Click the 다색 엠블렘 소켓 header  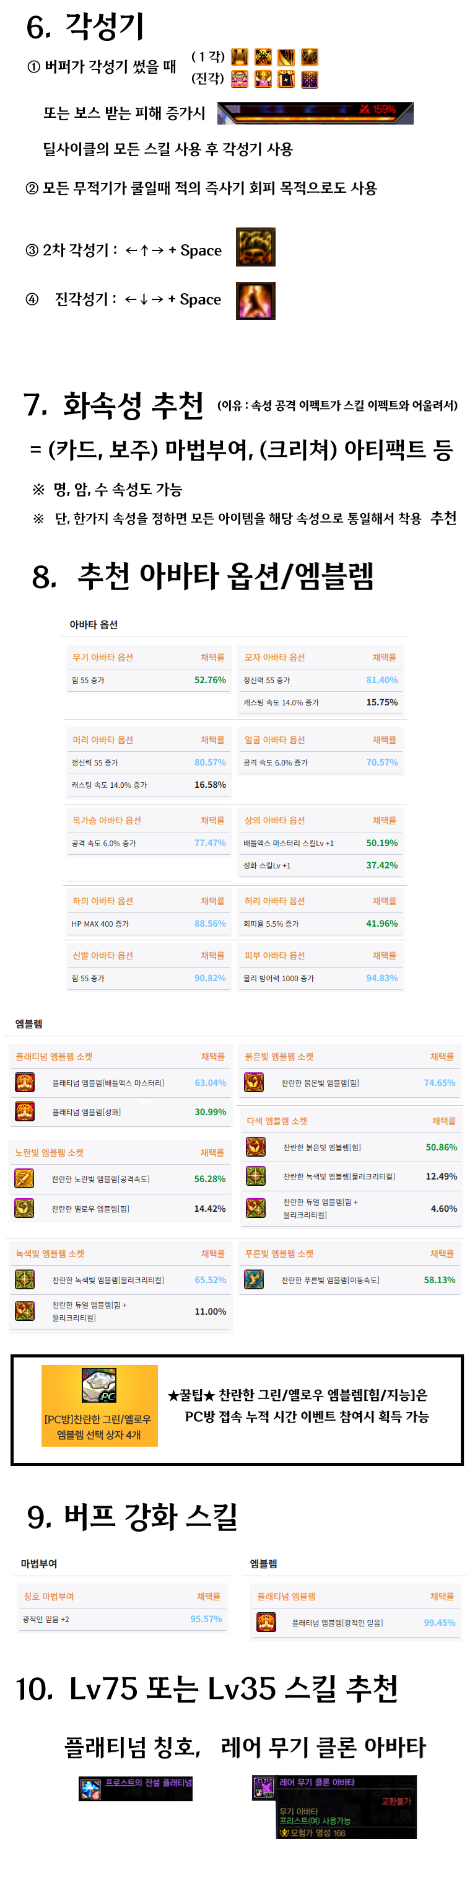coord(277,1121)
